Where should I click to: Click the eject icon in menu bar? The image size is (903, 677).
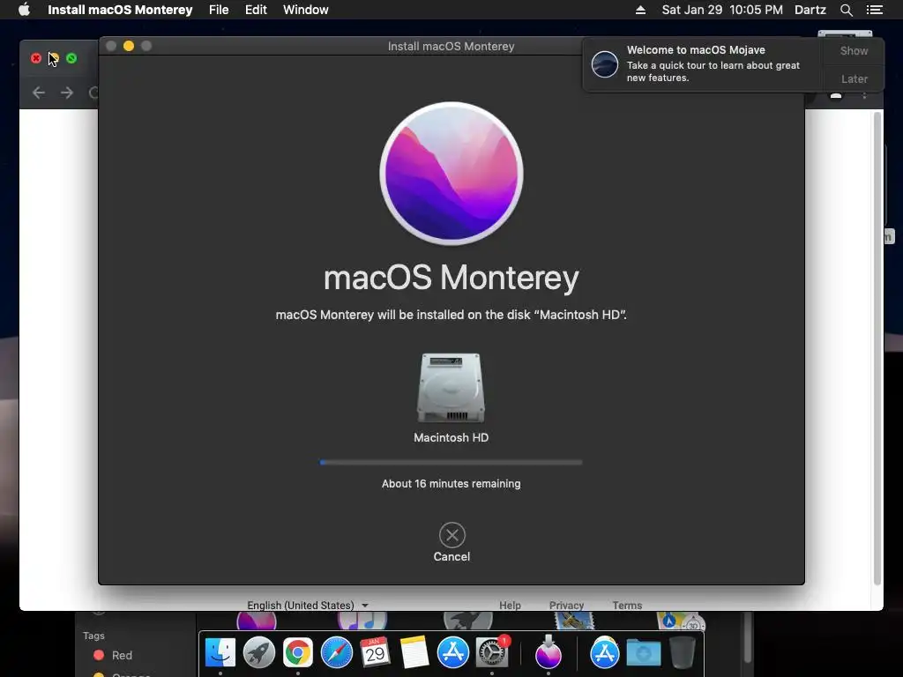[x=640, y=10]
